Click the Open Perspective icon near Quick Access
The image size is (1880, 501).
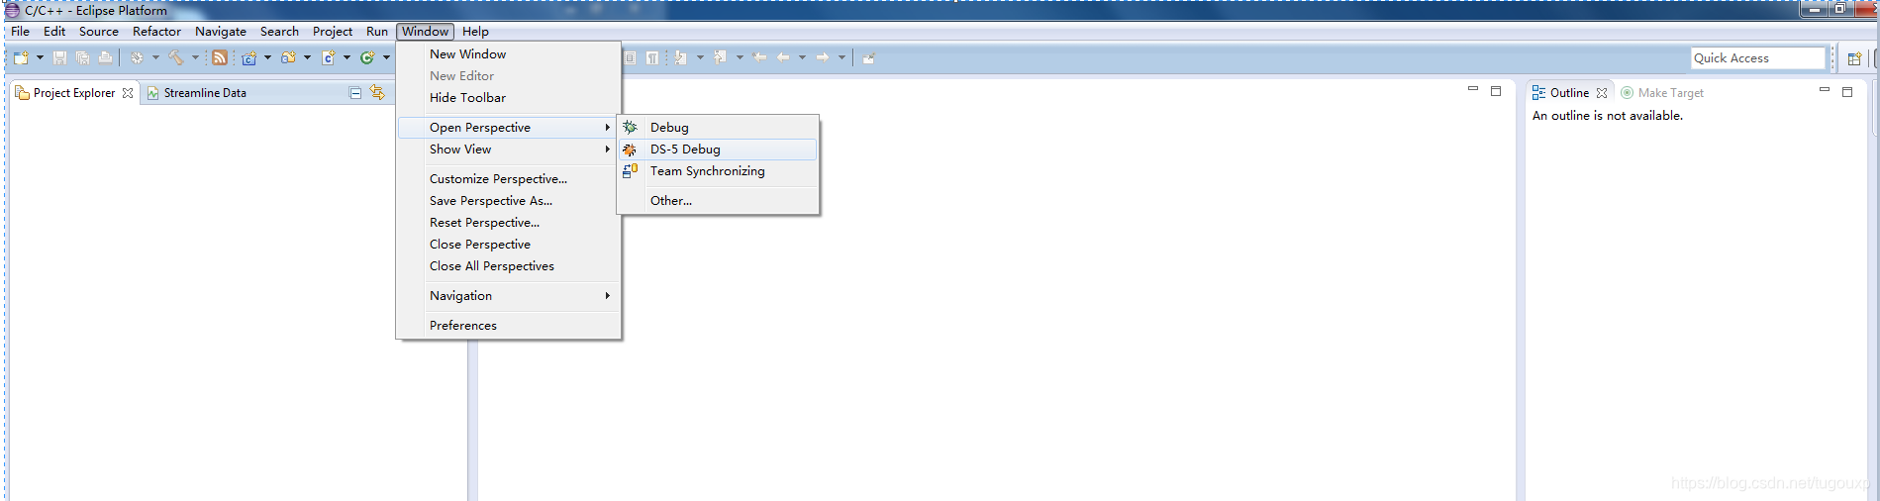[x=1854, y=58]
